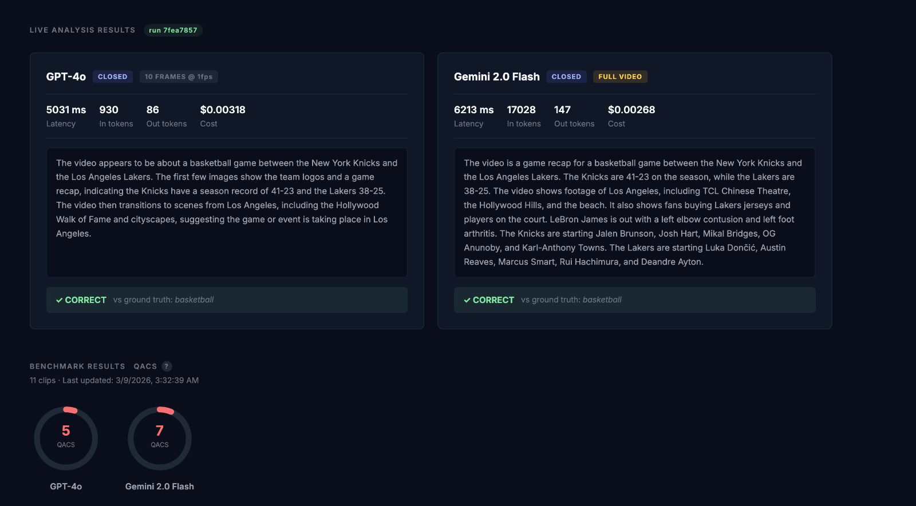Click the green checkmark icon in Gemini card
This screenshot has width=916, height=506.
point(467,300)
